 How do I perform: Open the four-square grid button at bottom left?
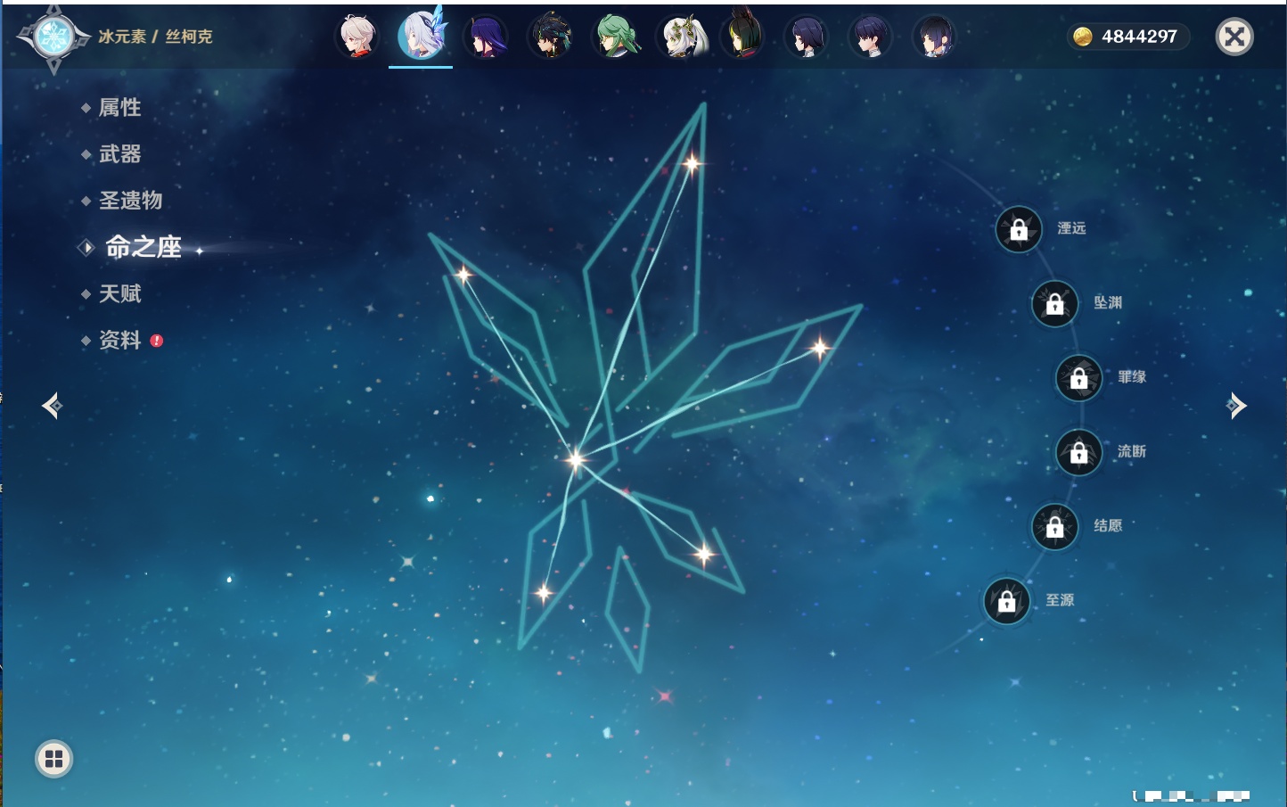tap(53, 759)
